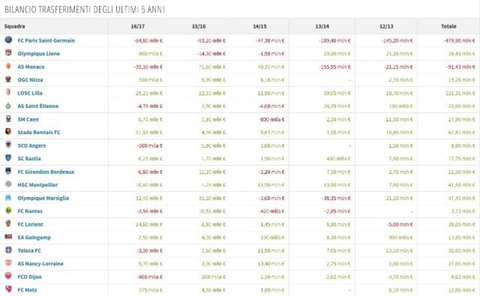Open the Tolosa FC team link
Viewport: 480px width, 296px height.
click(x=29, y=250)
